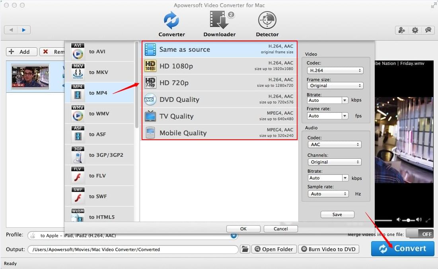This screenshot has height=269, width=438.
Task: Click the Burn Video to DVD button
Action: 328,249
